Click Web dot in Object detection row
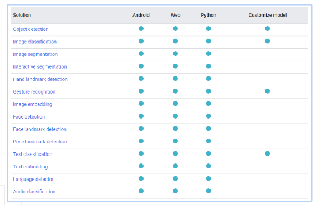317x205 pixels. 175,29
